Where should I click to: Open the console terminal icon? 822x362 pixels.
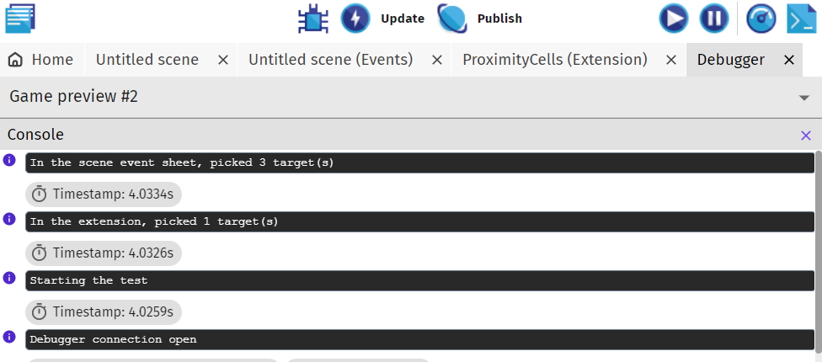click(x=802, y=19)
